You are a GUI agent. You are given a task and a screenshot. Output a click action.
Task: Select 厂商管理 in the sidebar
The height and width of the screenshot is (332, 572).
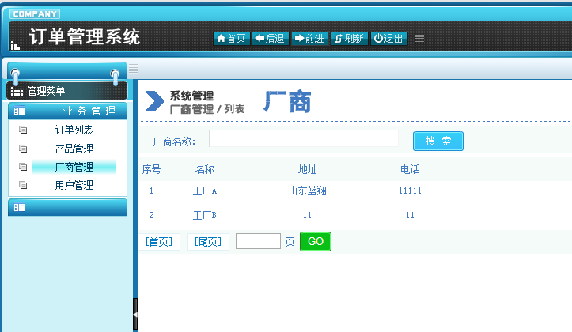coord(74,167)
